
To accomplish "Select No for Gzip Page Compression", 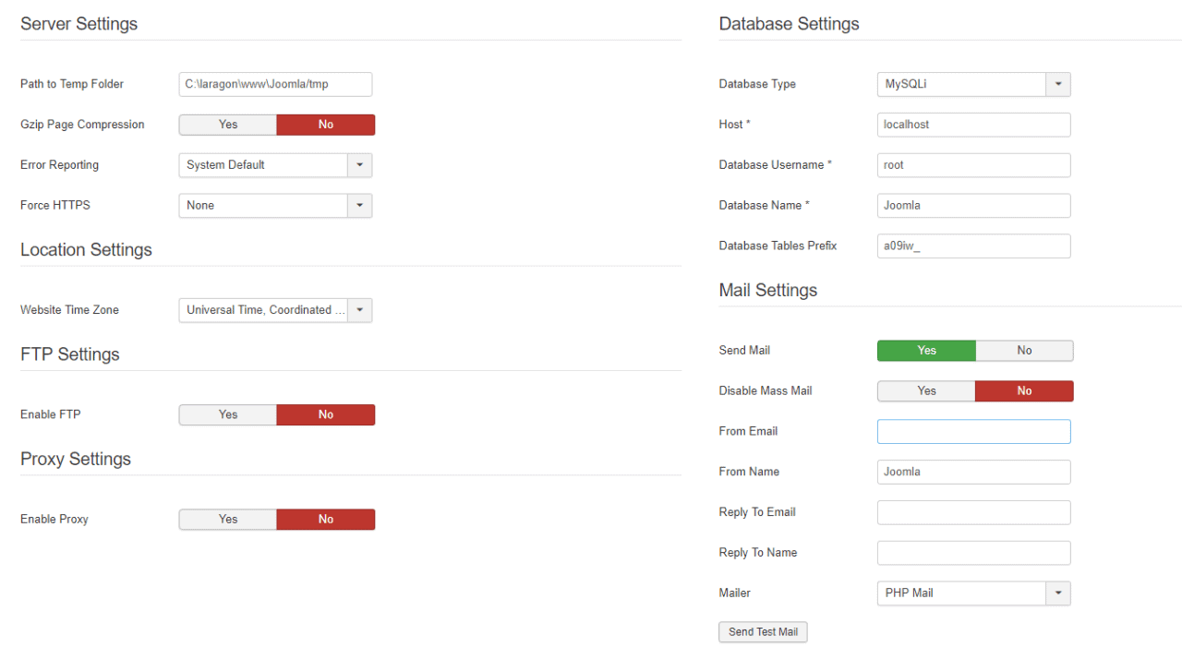I will pyautogui.click(x=326, y=125).
